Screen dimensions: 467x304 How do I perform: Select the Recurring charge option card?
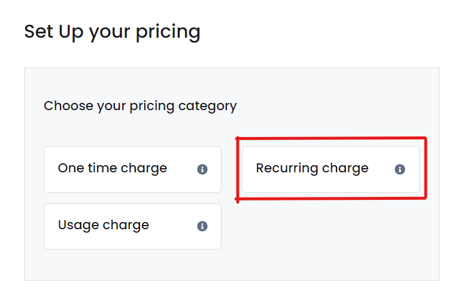(330, 169)
